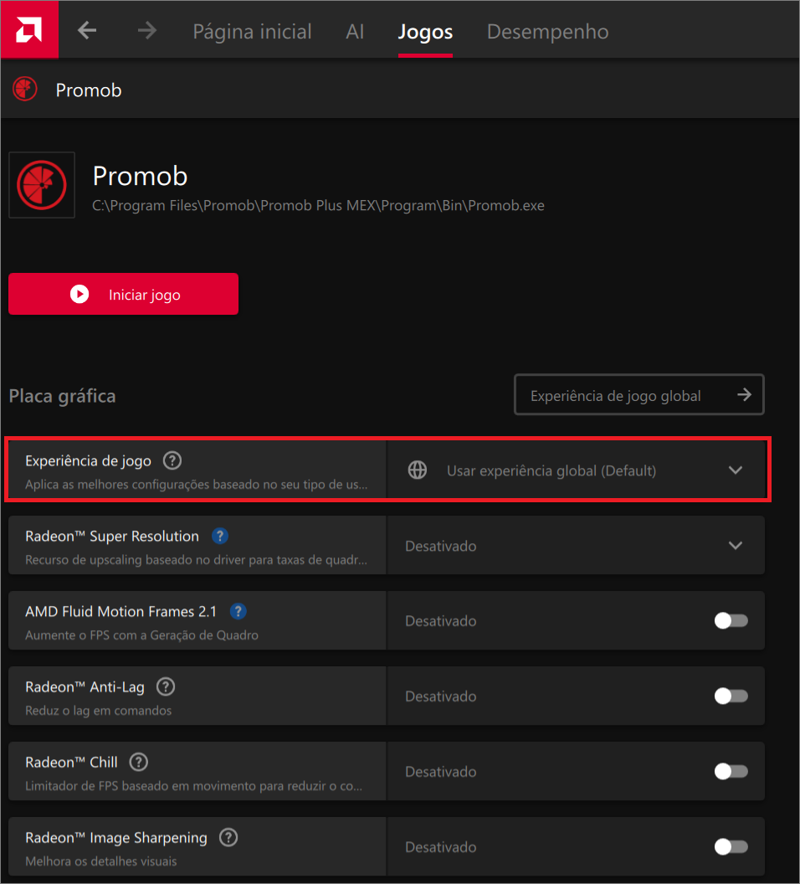
Task: Click the Radeon Image Sharpening label
Action: [116, 838]
